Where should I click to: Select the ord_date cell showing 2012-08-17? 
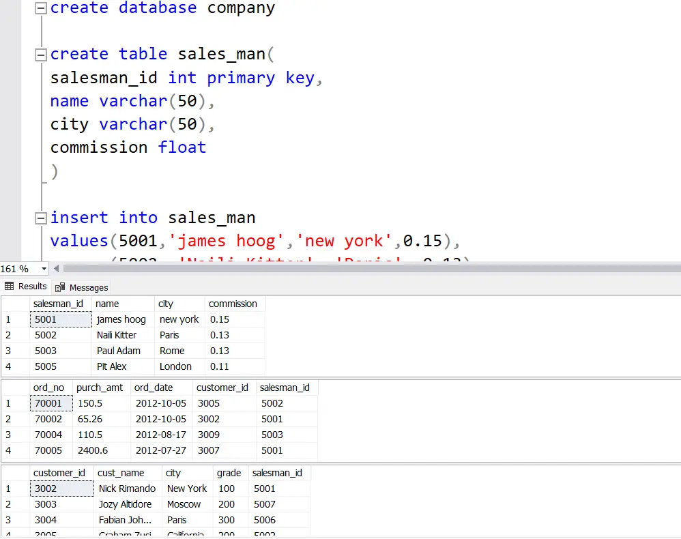tap(160, 435)
